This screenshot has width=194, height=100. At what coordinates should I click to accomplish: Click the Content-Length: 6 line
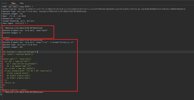(x=12, y=33)
